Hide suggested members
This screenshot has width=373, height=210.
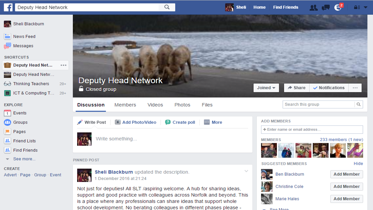[x=358, y=164]
